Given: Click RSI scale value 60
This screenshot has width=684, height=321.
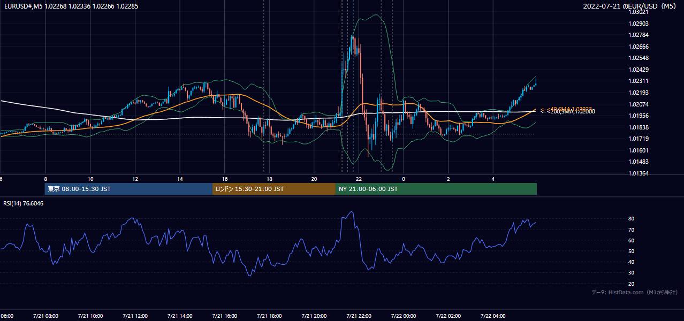Looking at the screenshot, I should pyautogui.click(x=632, y=240).
